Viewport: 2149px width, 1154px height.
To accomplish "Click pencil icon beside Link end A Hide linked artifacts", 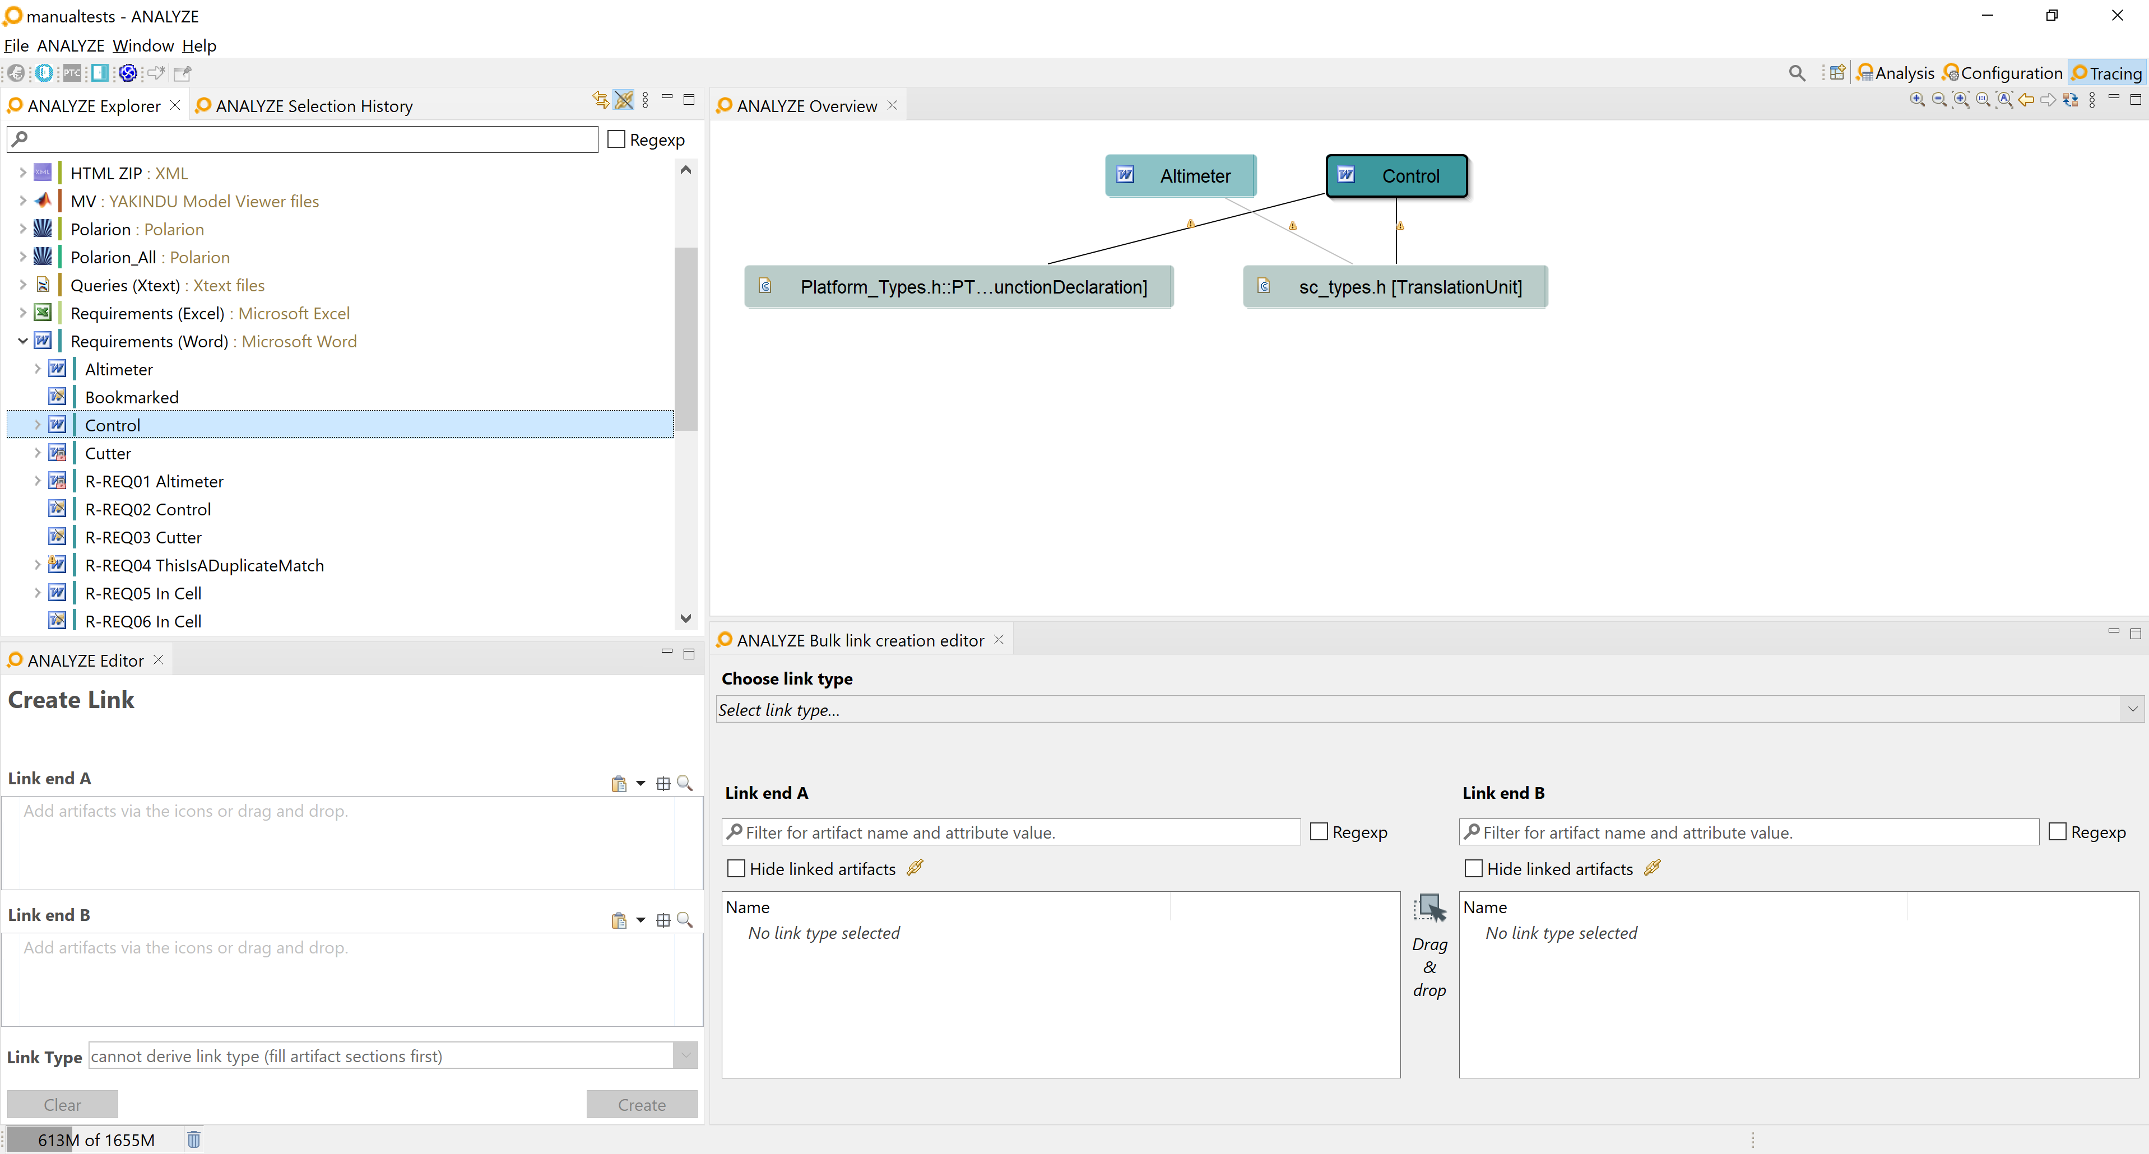I will pyautogui.click(x=915, y=868).
